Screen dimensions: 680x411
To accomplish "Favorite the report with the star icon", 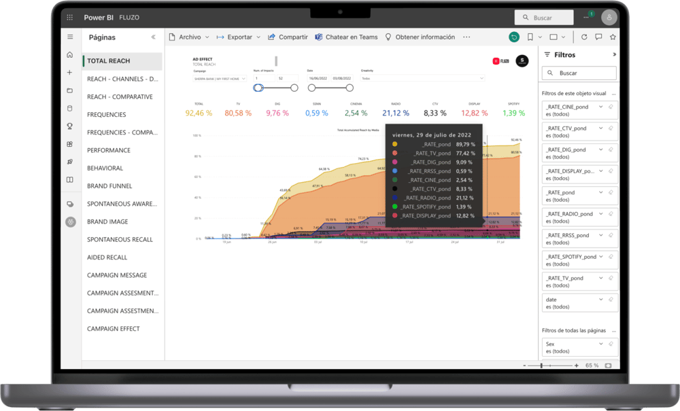I will [x=614, y=37].
